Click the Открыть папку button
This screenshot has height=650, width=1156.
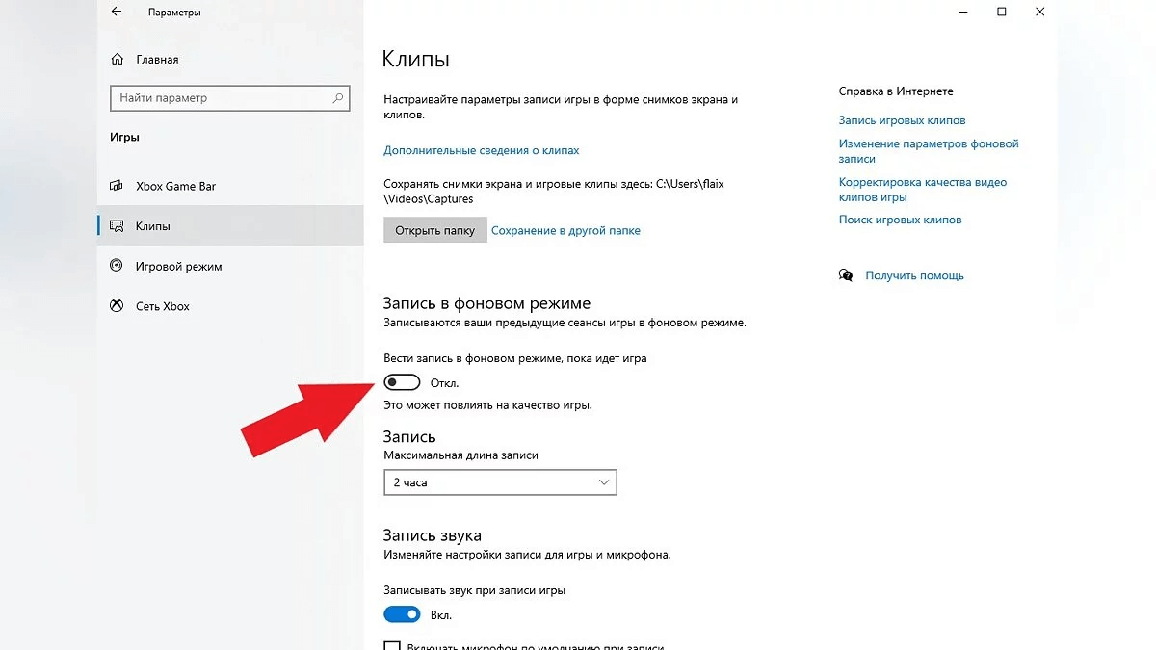pyautogui.click(x=434, y=230)
